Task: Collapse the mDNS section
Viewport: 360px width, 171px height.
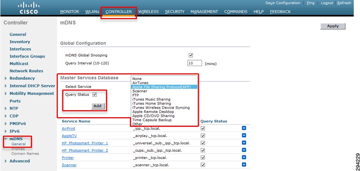Action: [x=6, y=139]
